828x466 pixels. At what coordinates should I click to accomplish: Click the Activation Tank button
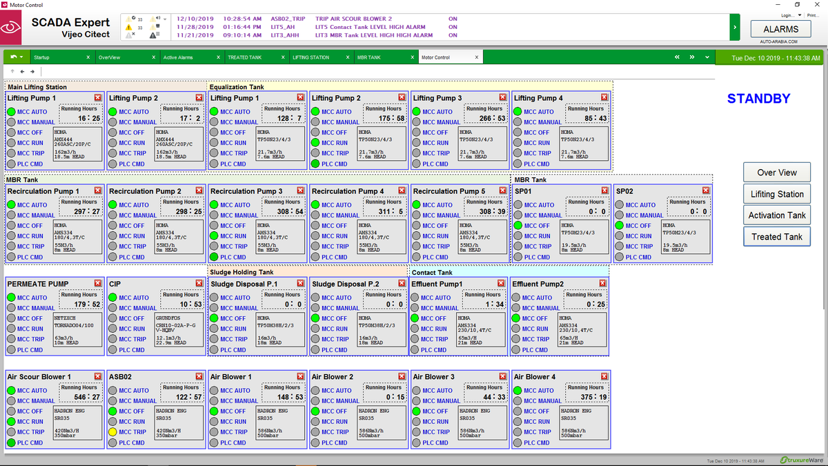(x=777, y=215)
